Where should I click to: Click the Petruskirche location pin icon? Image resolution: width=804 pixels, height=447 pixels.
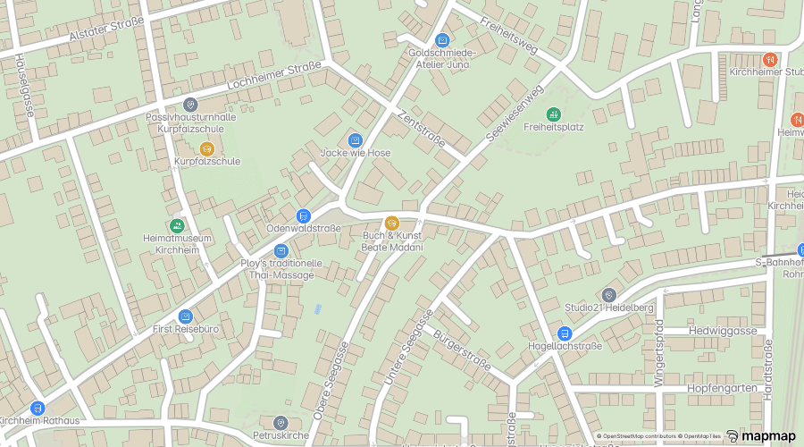pyautogui.click(x=281, y=423)
